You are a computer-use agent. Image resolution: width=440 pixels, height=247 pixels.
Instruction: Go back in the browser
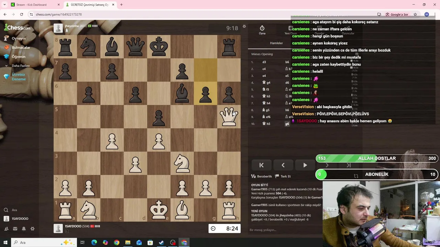pos(5,14)
